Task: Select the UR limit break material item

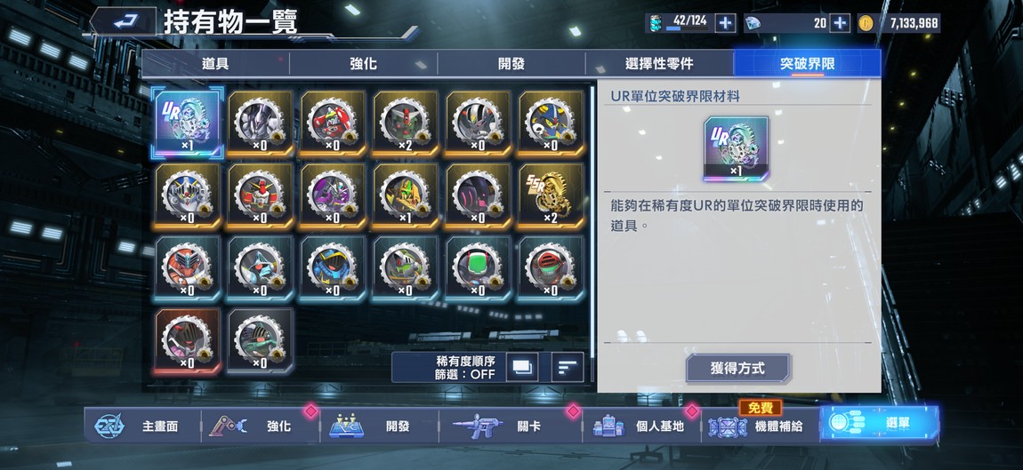Action: 187,123
